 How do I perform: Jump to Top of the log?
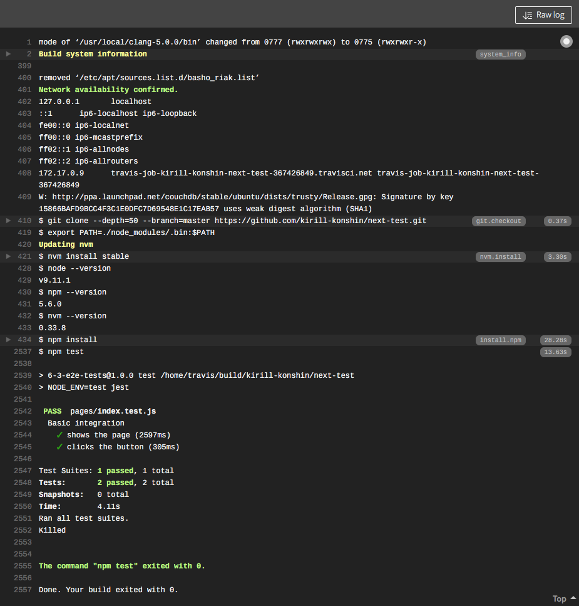click(563, 598)
